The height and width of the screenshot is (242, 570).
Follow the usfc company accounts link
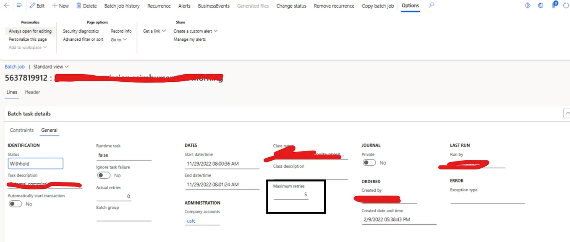[x=191, y=221]
